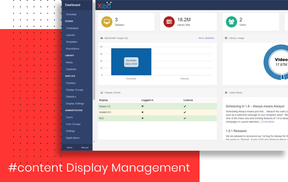The image size is (288, 182).
Task: Click the More Statistics link
Action: [x=206, y=38]
